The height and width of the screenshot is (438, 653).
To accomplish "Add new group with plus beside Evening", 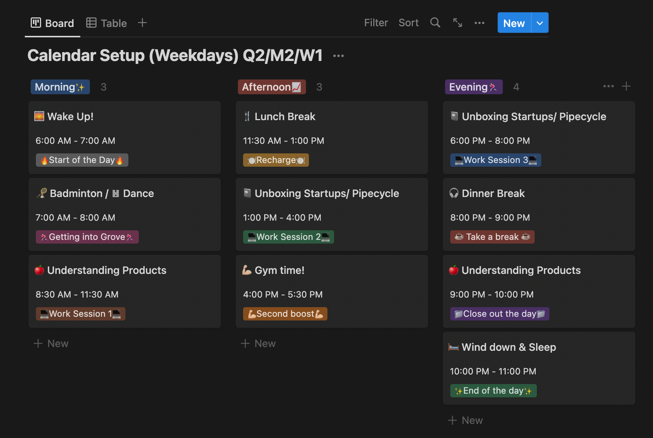I will click(626, 86).
